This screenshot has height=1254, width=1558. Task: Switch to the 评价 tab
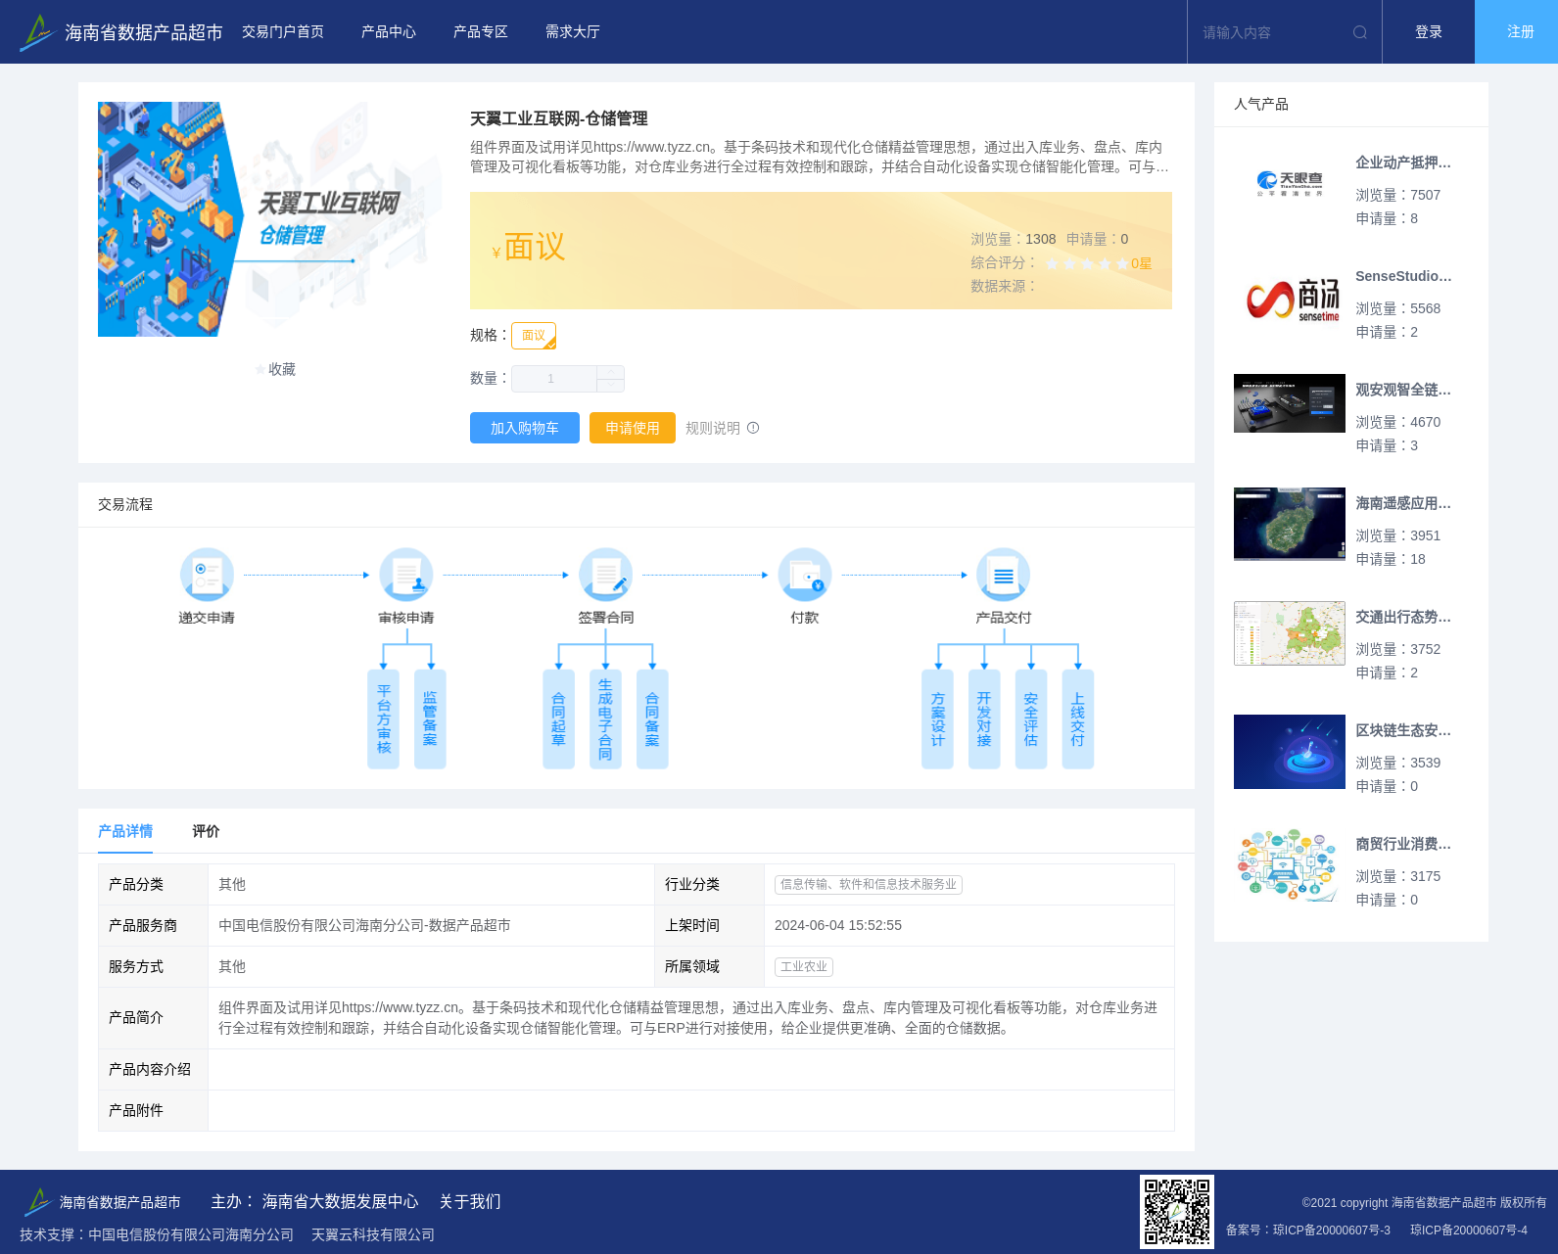[x=206, y=831]
